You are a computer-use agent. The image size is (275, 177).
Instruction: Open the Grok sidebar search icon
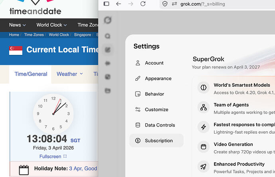click(x=108, y=36)
